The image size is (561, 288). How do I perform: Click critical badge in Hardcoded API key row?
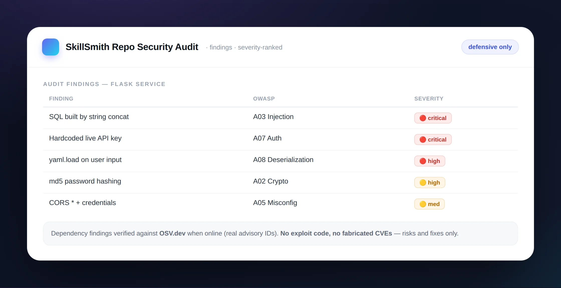(433, 139)
